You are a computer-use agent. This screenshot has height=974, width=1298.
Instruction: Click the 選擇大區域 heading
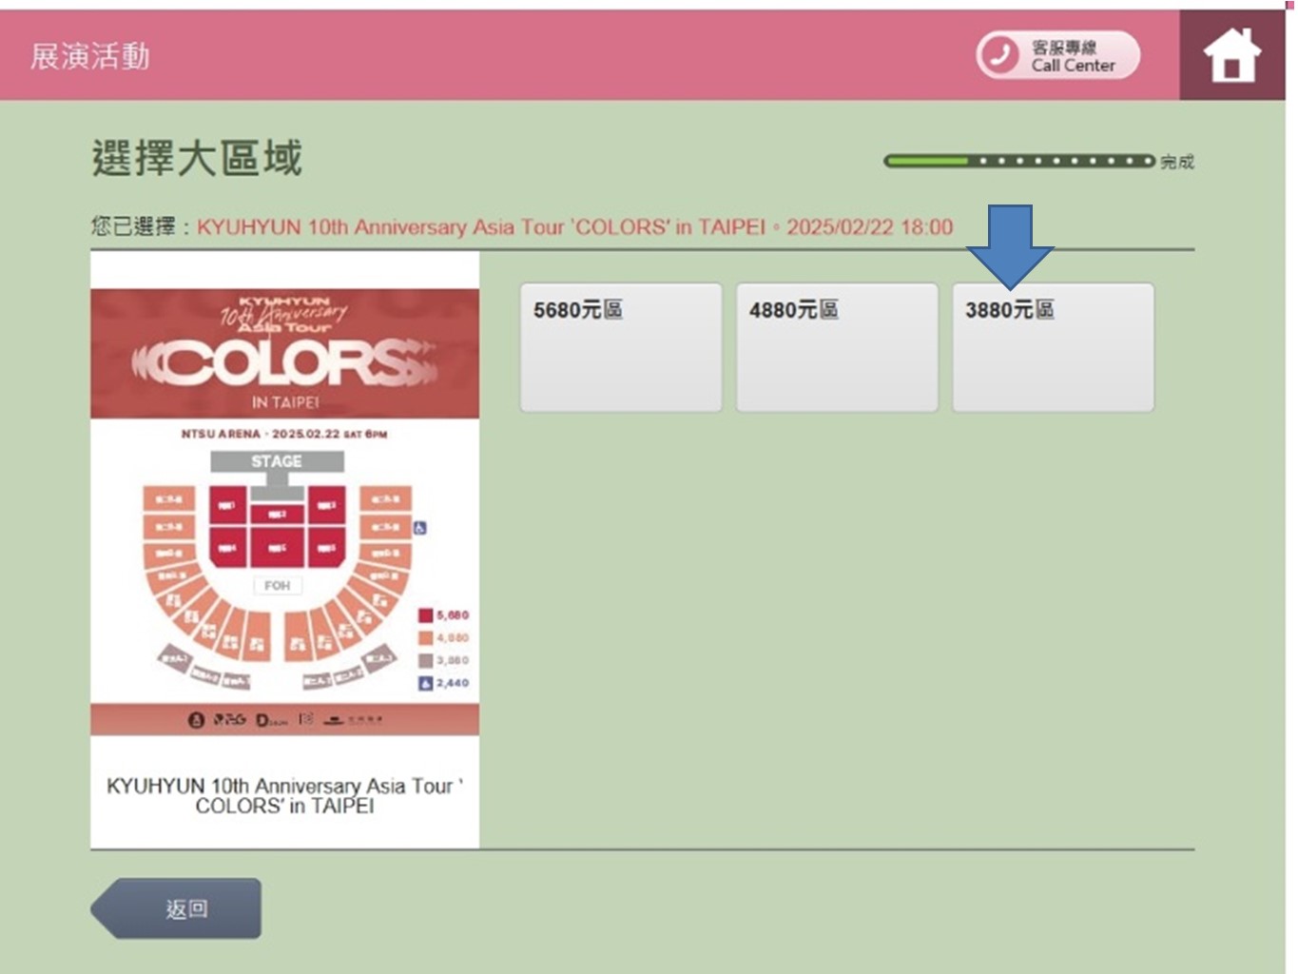(197, 158)
